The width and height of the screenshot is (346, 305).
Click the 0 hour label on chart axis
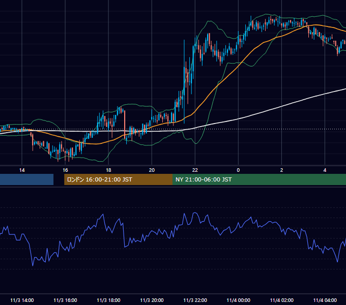pyautogui.click(x=238, y=170)
